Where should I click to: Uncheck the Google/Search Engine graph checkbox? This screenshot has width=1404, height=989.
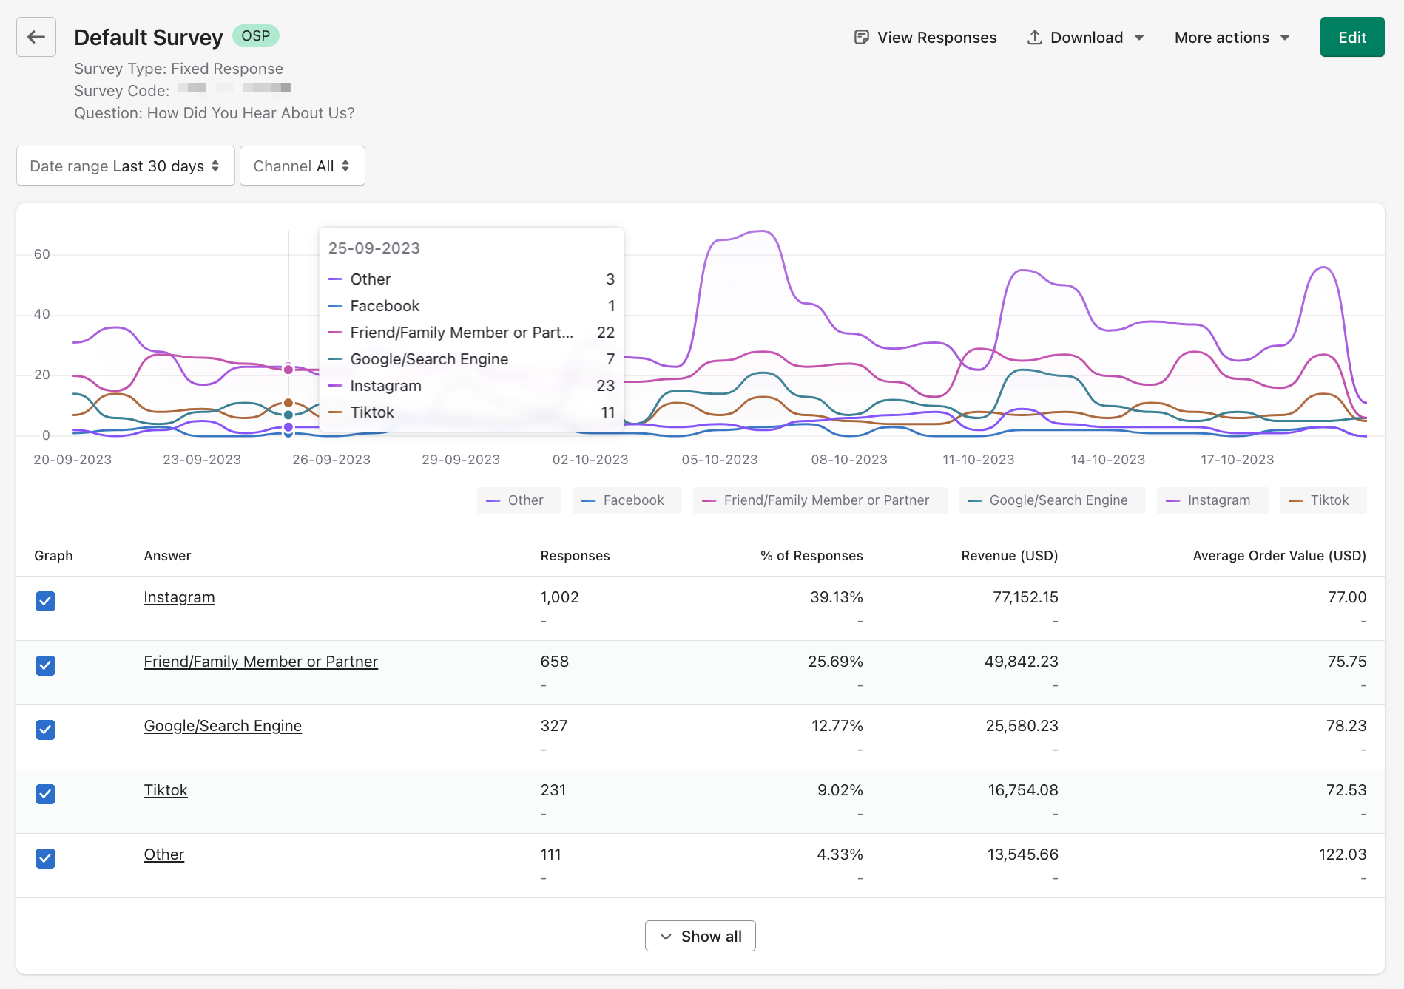(45, 730)
